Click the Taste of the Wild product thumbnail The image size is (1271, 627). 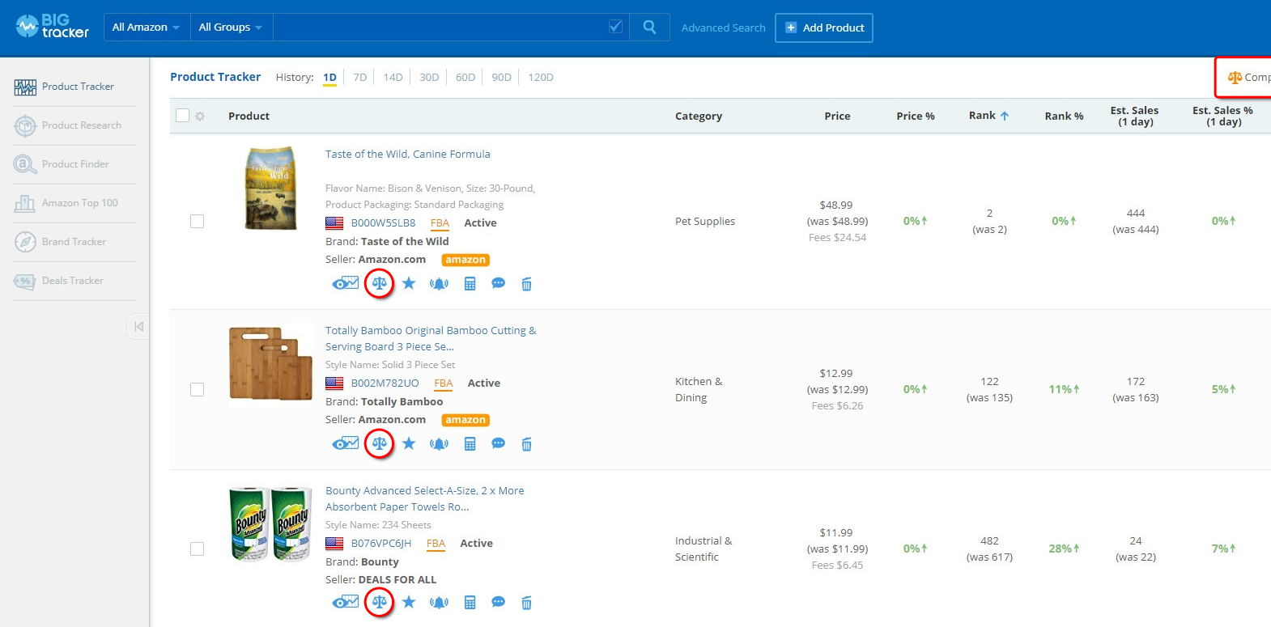pos(271,189)
